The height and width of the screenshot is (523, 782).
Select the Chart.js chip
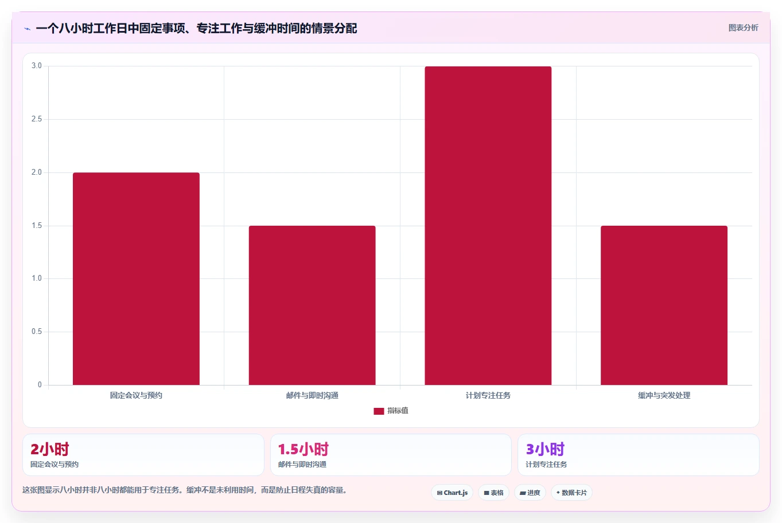click(x=452, y=493)
